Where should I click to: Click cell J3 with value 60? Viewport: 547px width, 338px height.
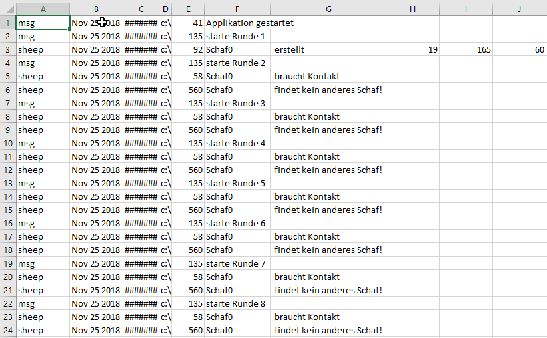(x=519, y=49)
